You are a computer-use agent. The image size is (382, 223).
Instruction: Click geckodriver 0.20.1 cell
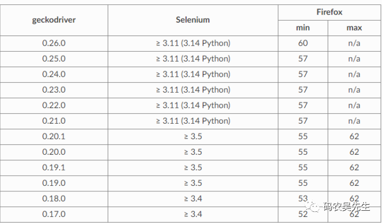(x=54, y=136)
